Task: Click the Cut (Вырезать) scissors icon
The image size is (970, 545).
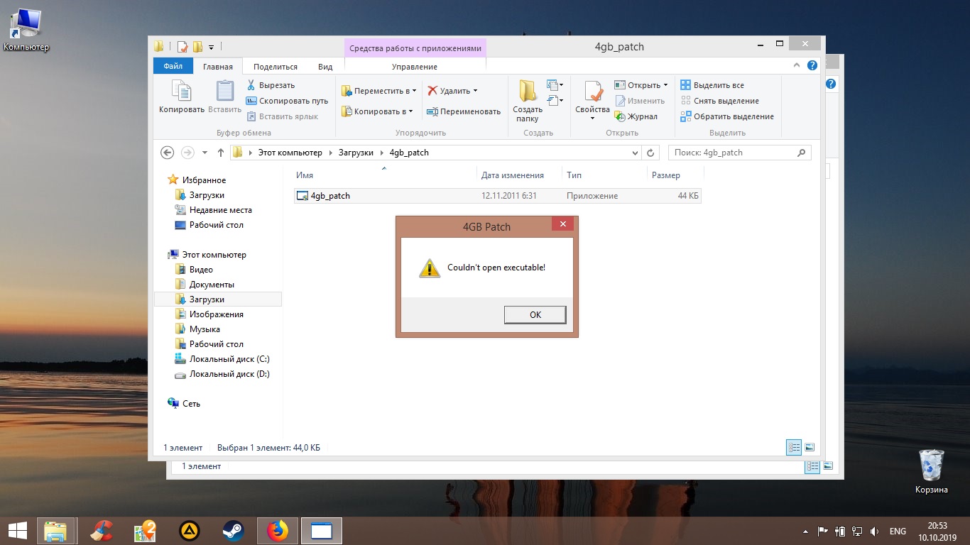Action: point(251,85)
